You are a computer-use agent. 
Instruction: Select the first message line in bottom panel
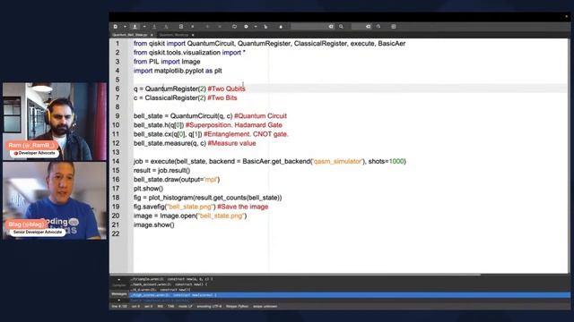[x=171, y=279]
